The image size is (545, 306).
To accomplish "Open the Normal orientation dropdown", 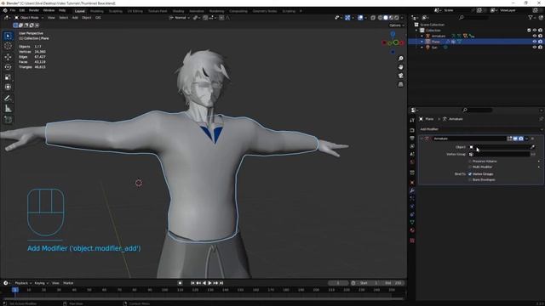I will point(180,18).
